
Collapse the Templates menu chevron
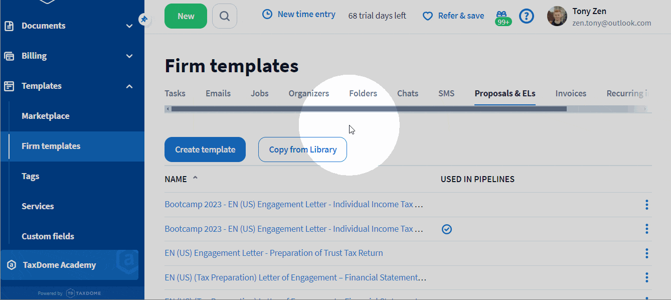click(x=129, y=86)
